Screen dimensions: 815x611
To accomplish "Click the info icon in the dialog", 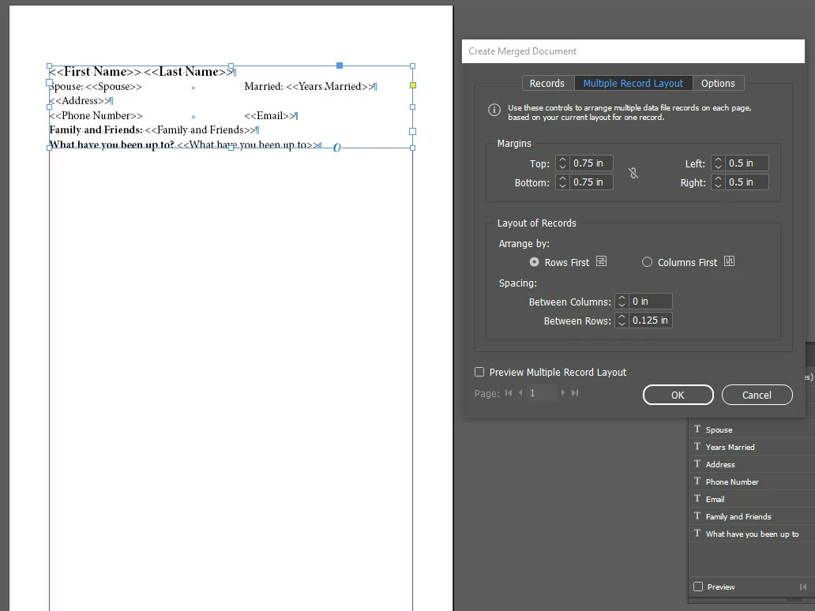I will click(x=494, y=111).
